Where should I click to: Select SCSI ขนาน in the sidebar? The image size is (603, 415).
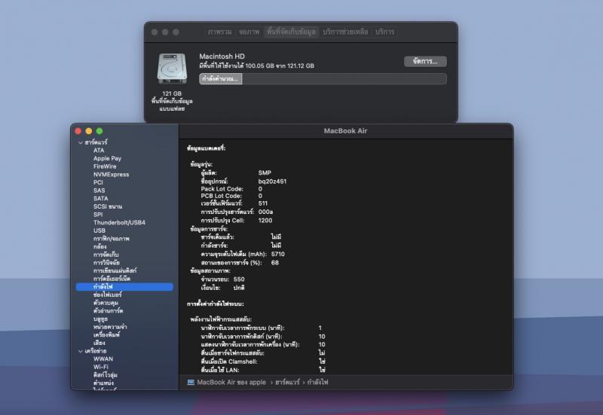tap(108, 206)
